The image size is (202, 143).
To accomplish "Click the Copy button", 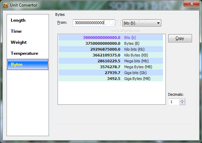I will [x=180, y=38].
